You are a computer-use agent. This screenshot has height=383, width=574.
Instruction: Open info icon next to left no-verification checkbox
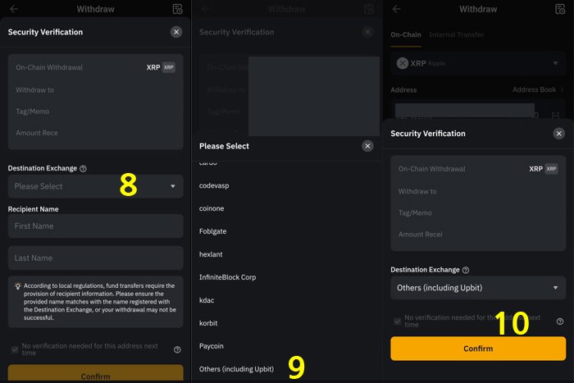(177, 349)
